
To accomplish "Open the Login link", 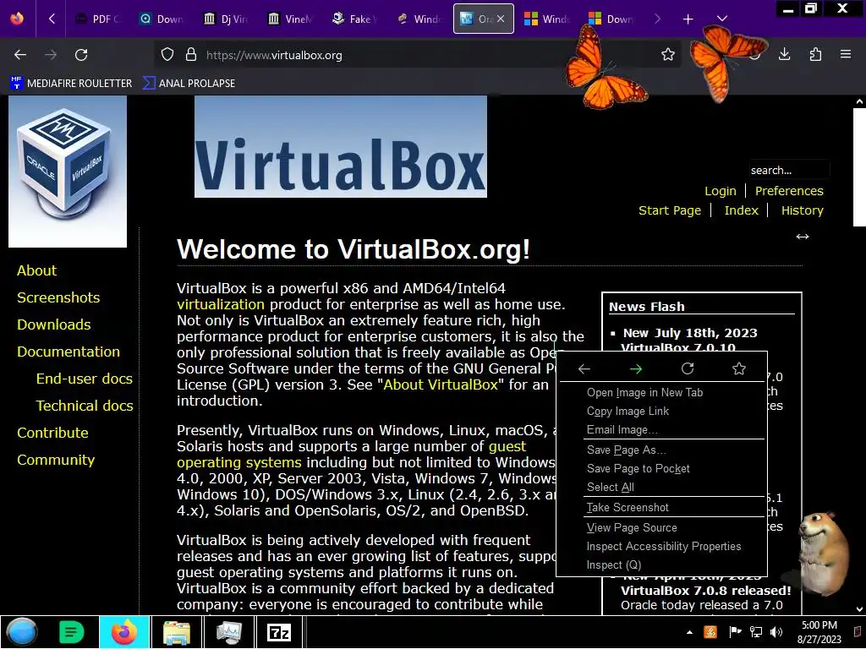I will pyautogui.click(x=721, y=191).
